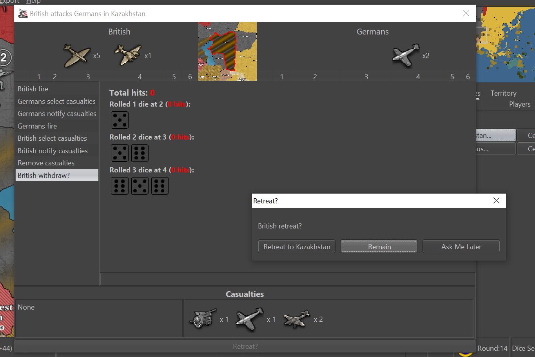Click the battle window title bar icon
Screen dimensions: 535x357
[23, 14]
